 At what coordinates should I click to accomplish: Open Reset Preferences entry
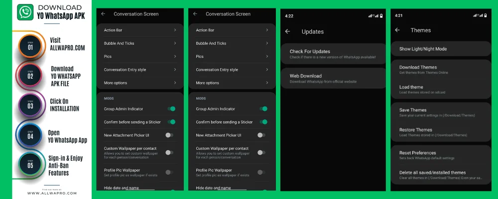click(x=441, y=155)
